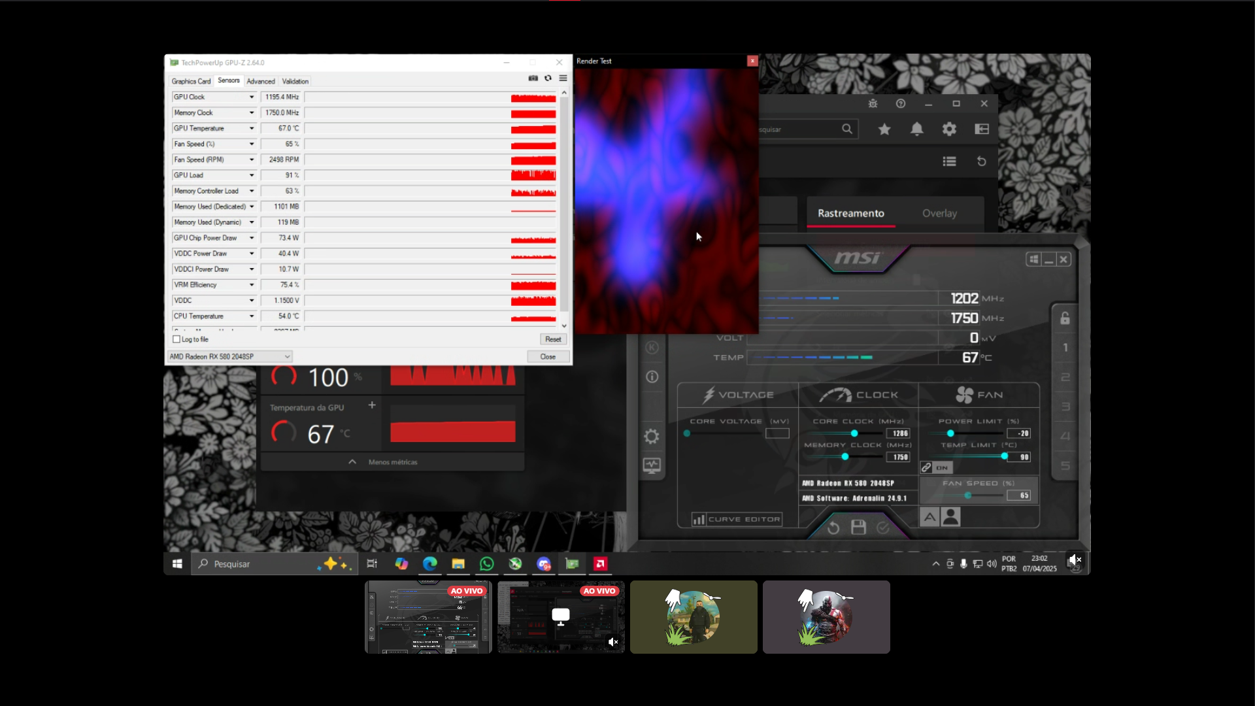1255x706 pixels.
Task: Open Afterburner hardware monitor icon
Action: click(x=652, y=465)
